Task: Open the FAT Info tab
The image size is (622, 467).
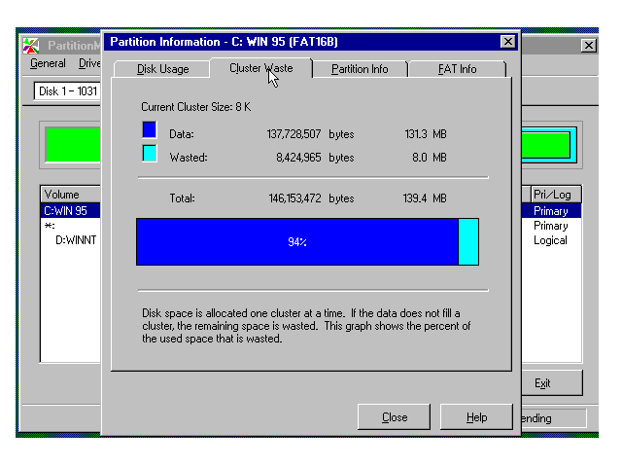Action: click(x=457, y=69)
